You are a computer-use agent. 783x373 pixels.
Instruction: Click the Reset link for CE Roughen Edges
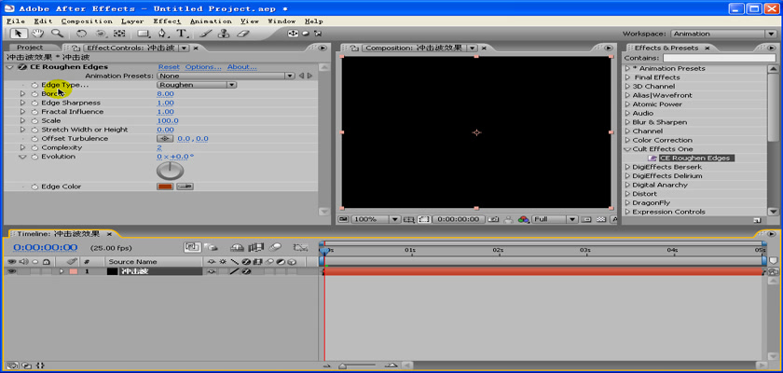169,67
